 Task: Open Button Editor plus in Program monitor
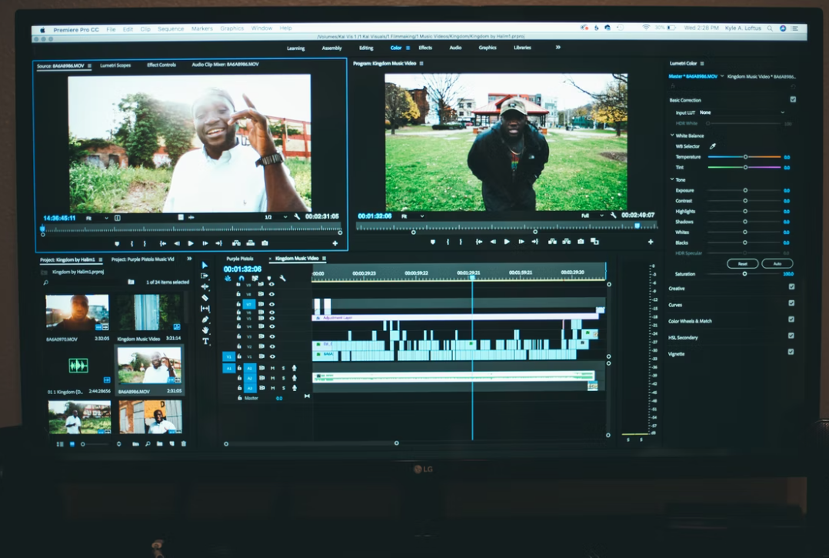tap(651, 242)
